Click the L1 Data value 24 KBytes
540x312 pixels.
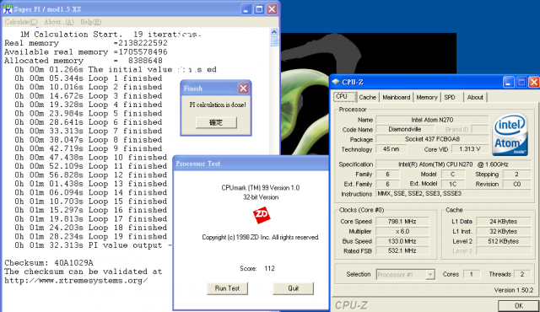coord(503,221)
